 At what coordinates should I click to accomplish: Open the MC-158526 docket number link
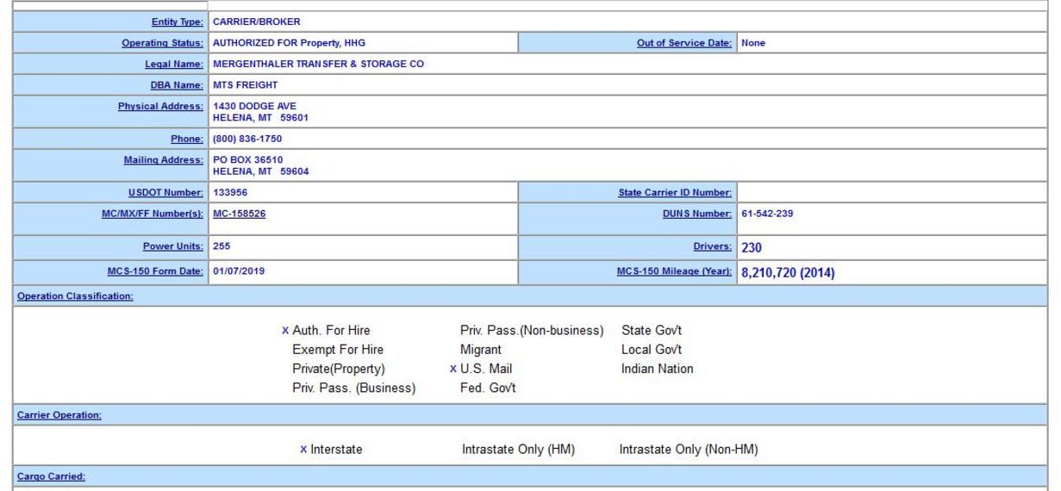[x=239, y=213]
